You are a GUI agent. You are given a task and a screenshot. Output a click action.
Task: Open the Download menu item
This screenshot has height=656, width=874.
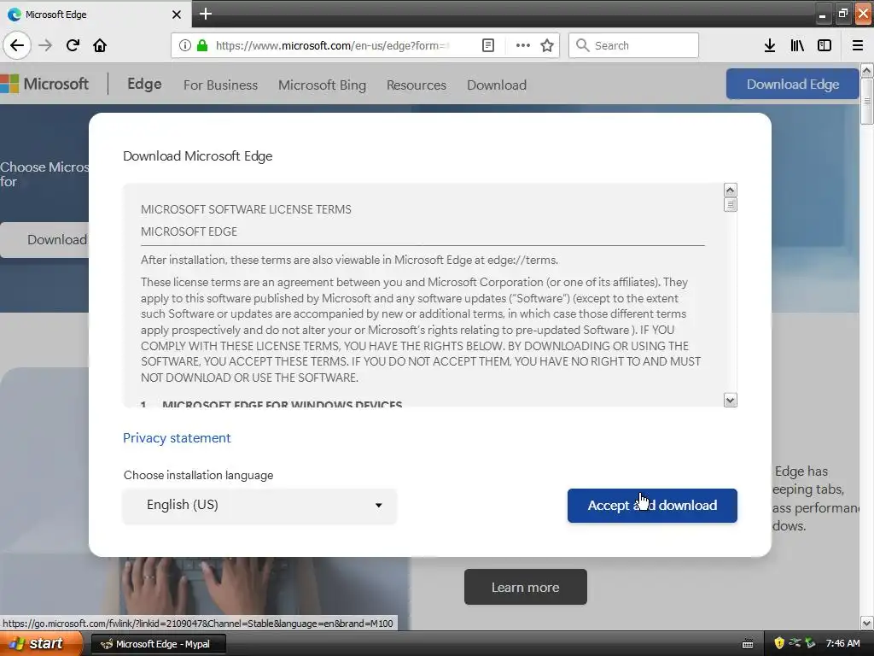click(497, 85)
